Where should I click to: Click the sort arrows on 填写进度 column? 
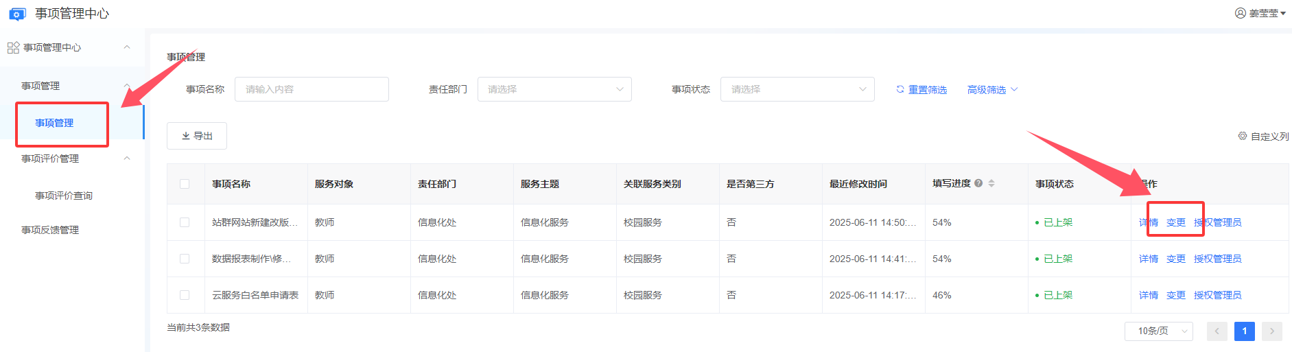click(991, 183)
